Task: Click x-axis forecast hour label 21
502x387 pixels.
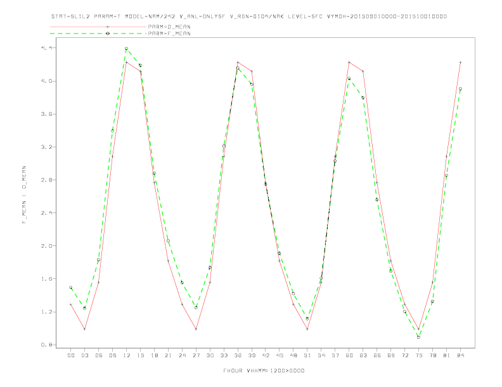Action: (x=168, y=355)
